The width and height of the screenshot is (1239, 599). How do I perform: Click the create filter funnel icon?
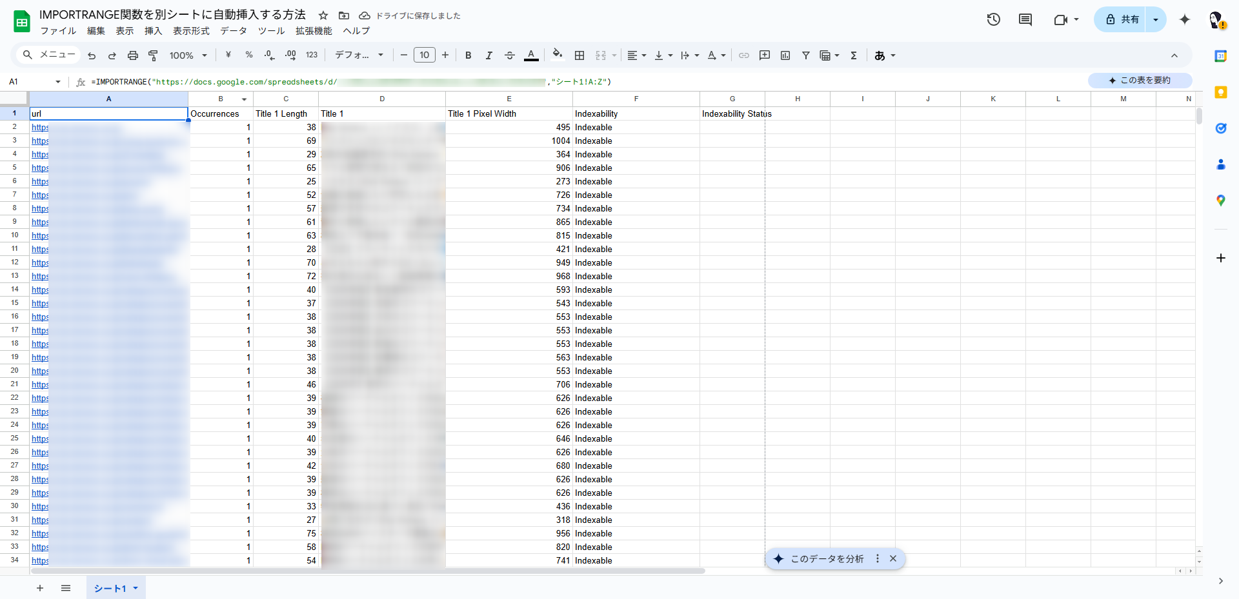click(x=805, y=55)
